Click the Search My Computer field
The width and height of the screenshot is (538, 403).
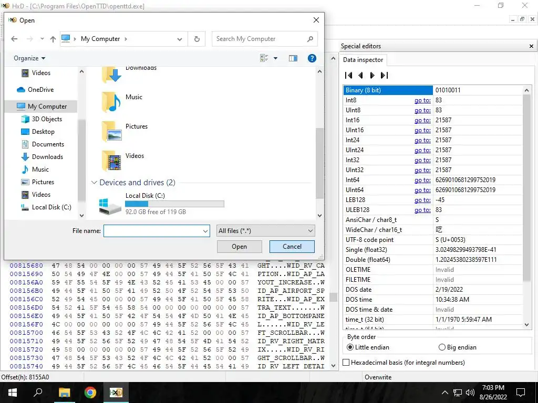click(x=260, y=39)
